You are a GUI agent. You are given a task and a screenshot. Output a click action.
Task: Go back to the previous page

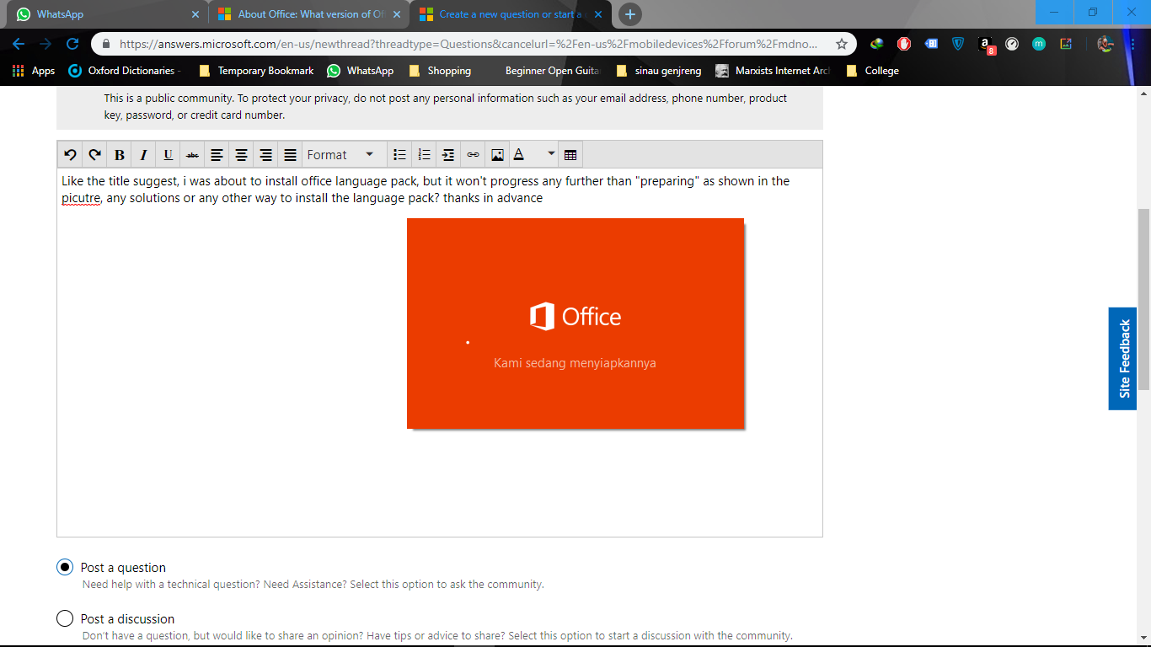19,44
